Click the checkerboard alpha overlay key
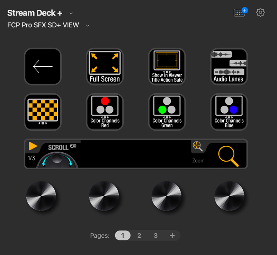Viewport: 277px width, 255px height. (43, 111)
